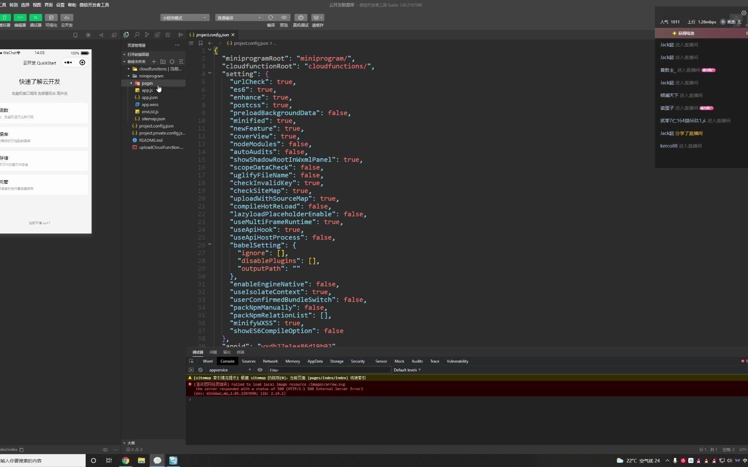Open sitemap.json file
This screenshot has height=467, width=748.
pyautogui.click(x=153, y=119)
